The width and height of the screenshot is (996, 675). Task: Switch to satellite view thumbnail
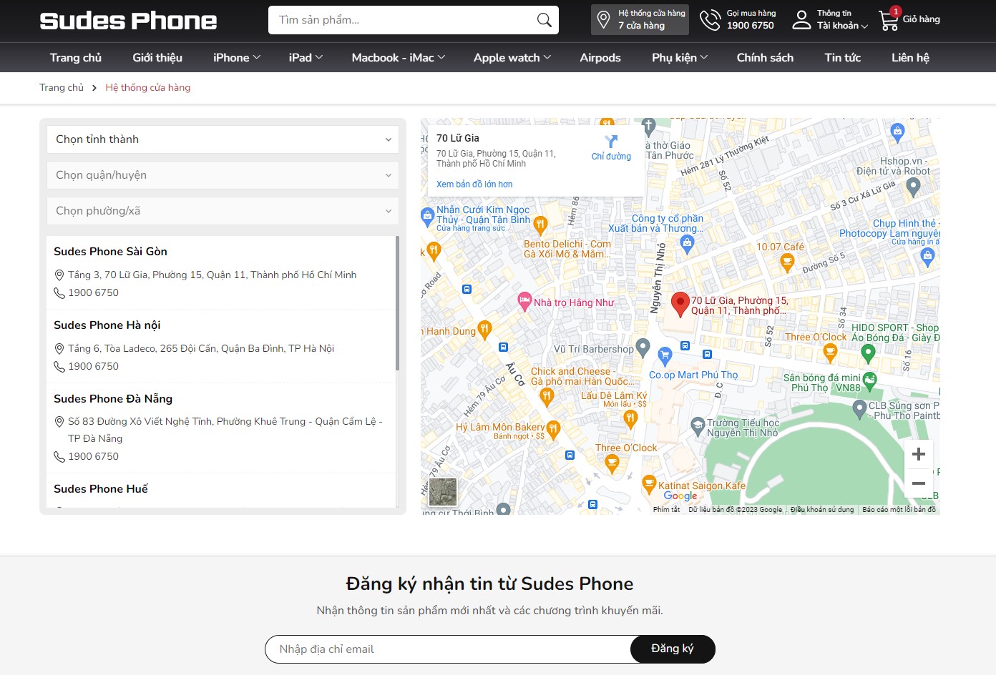(x=443, y=492)
